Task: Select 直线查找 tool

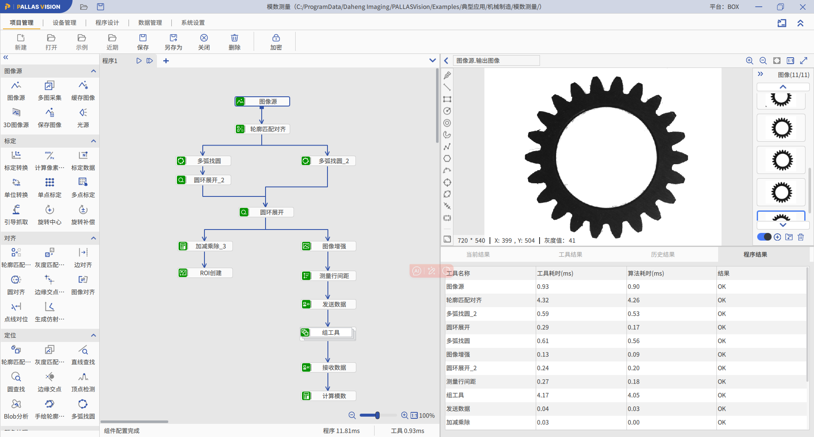Action: [83, 355]
